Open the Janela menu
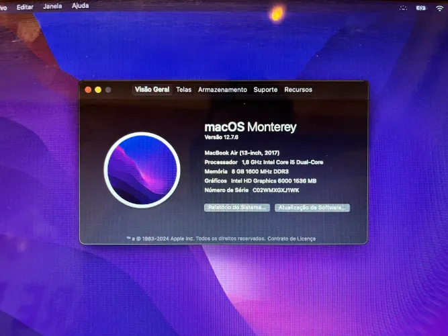Viewport: 448px width, 336px height. (x=52, y=6)
